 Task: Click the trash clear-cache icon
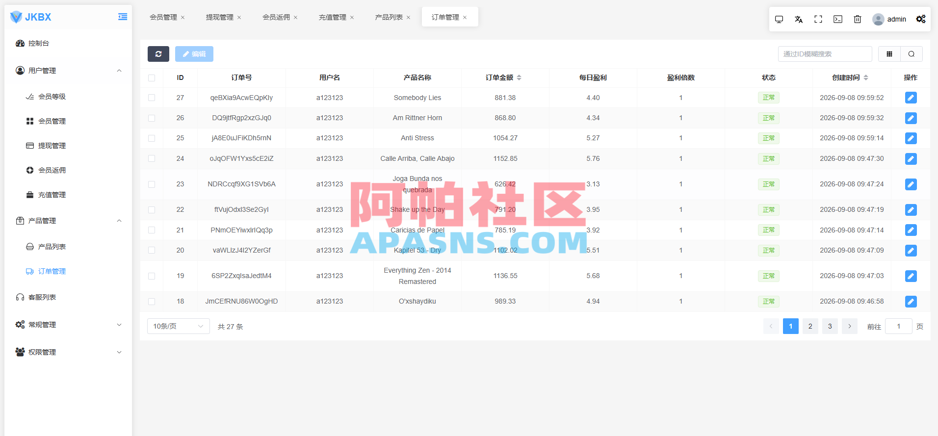858,19
